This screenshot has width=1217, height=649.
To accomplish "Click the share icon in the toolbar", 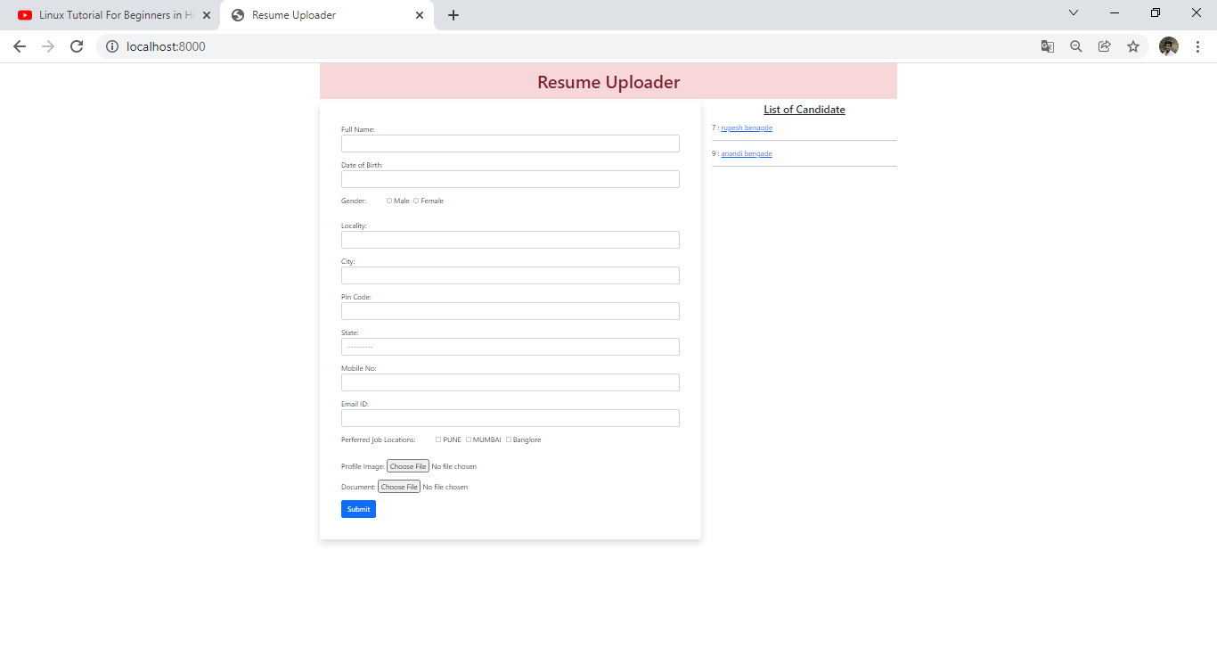I will pos(1104,45).
